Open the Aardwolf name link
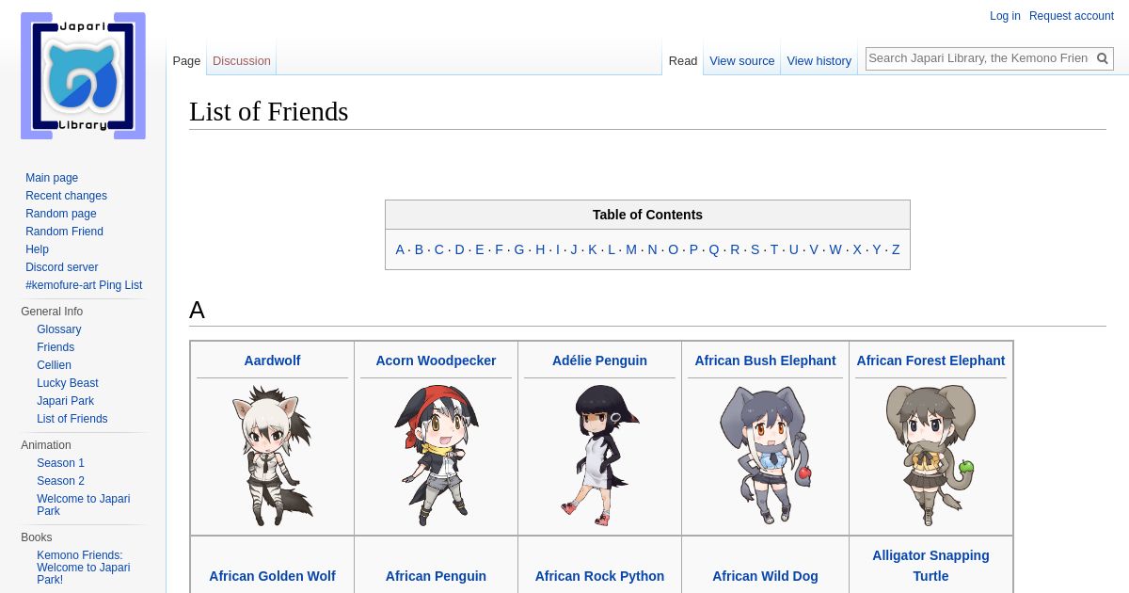This screenshot has height=593, width=1129. point(272,361)
